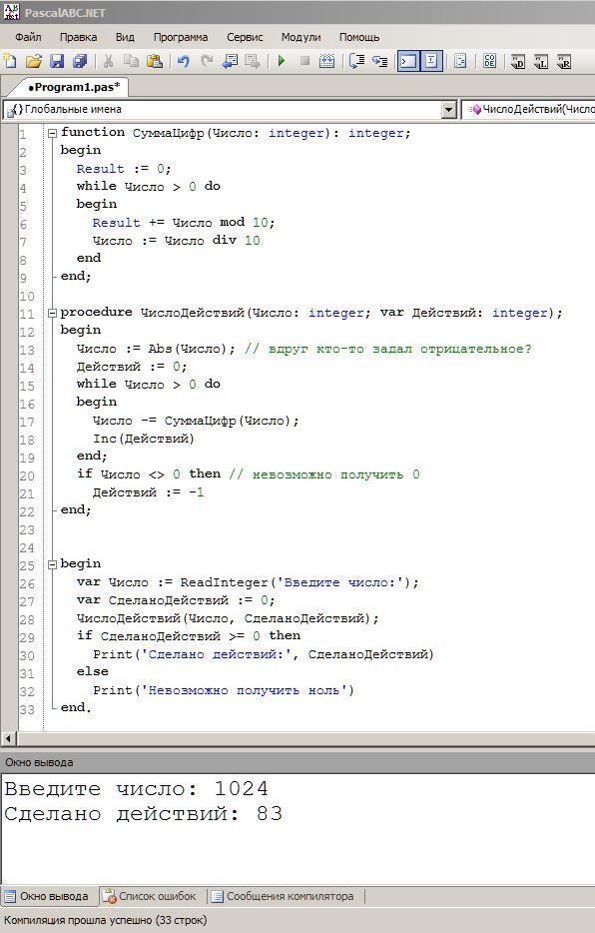
Task: Save the program using floppy icon
Action: (57, 61)
